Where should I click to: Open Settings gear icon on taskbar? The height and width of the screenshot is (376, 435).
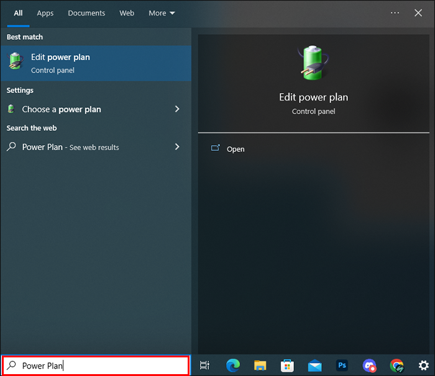(424, 365)
